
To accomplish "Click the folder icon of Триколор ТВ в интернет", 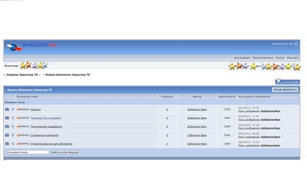I will pos(7,118).
